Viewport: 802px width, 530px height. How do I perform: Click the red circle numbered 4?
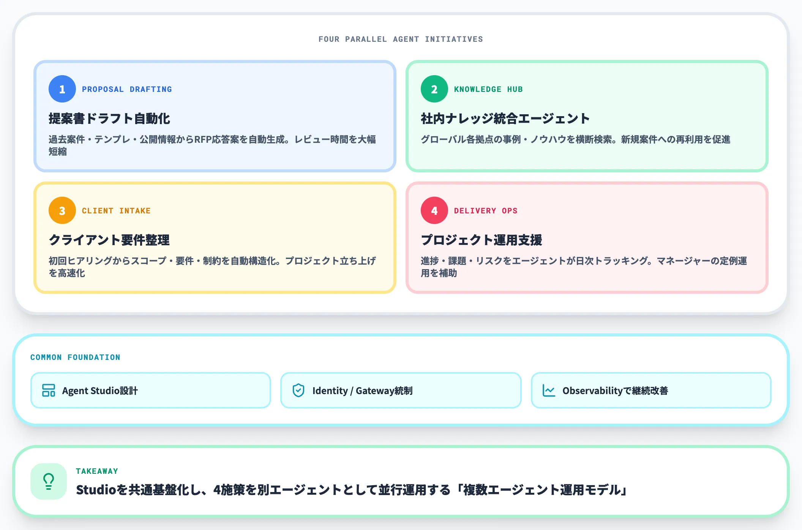[434, 210]
